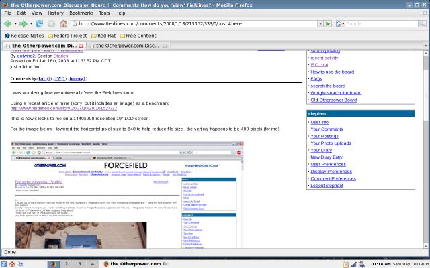Click the greyed-out Stop loading button

click(51, 24)
